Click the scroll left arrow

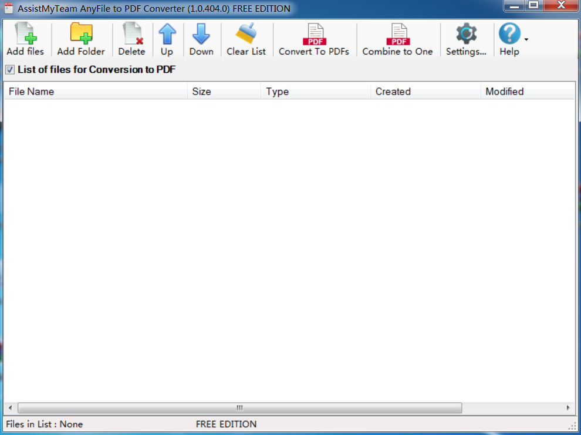point(11,407)
